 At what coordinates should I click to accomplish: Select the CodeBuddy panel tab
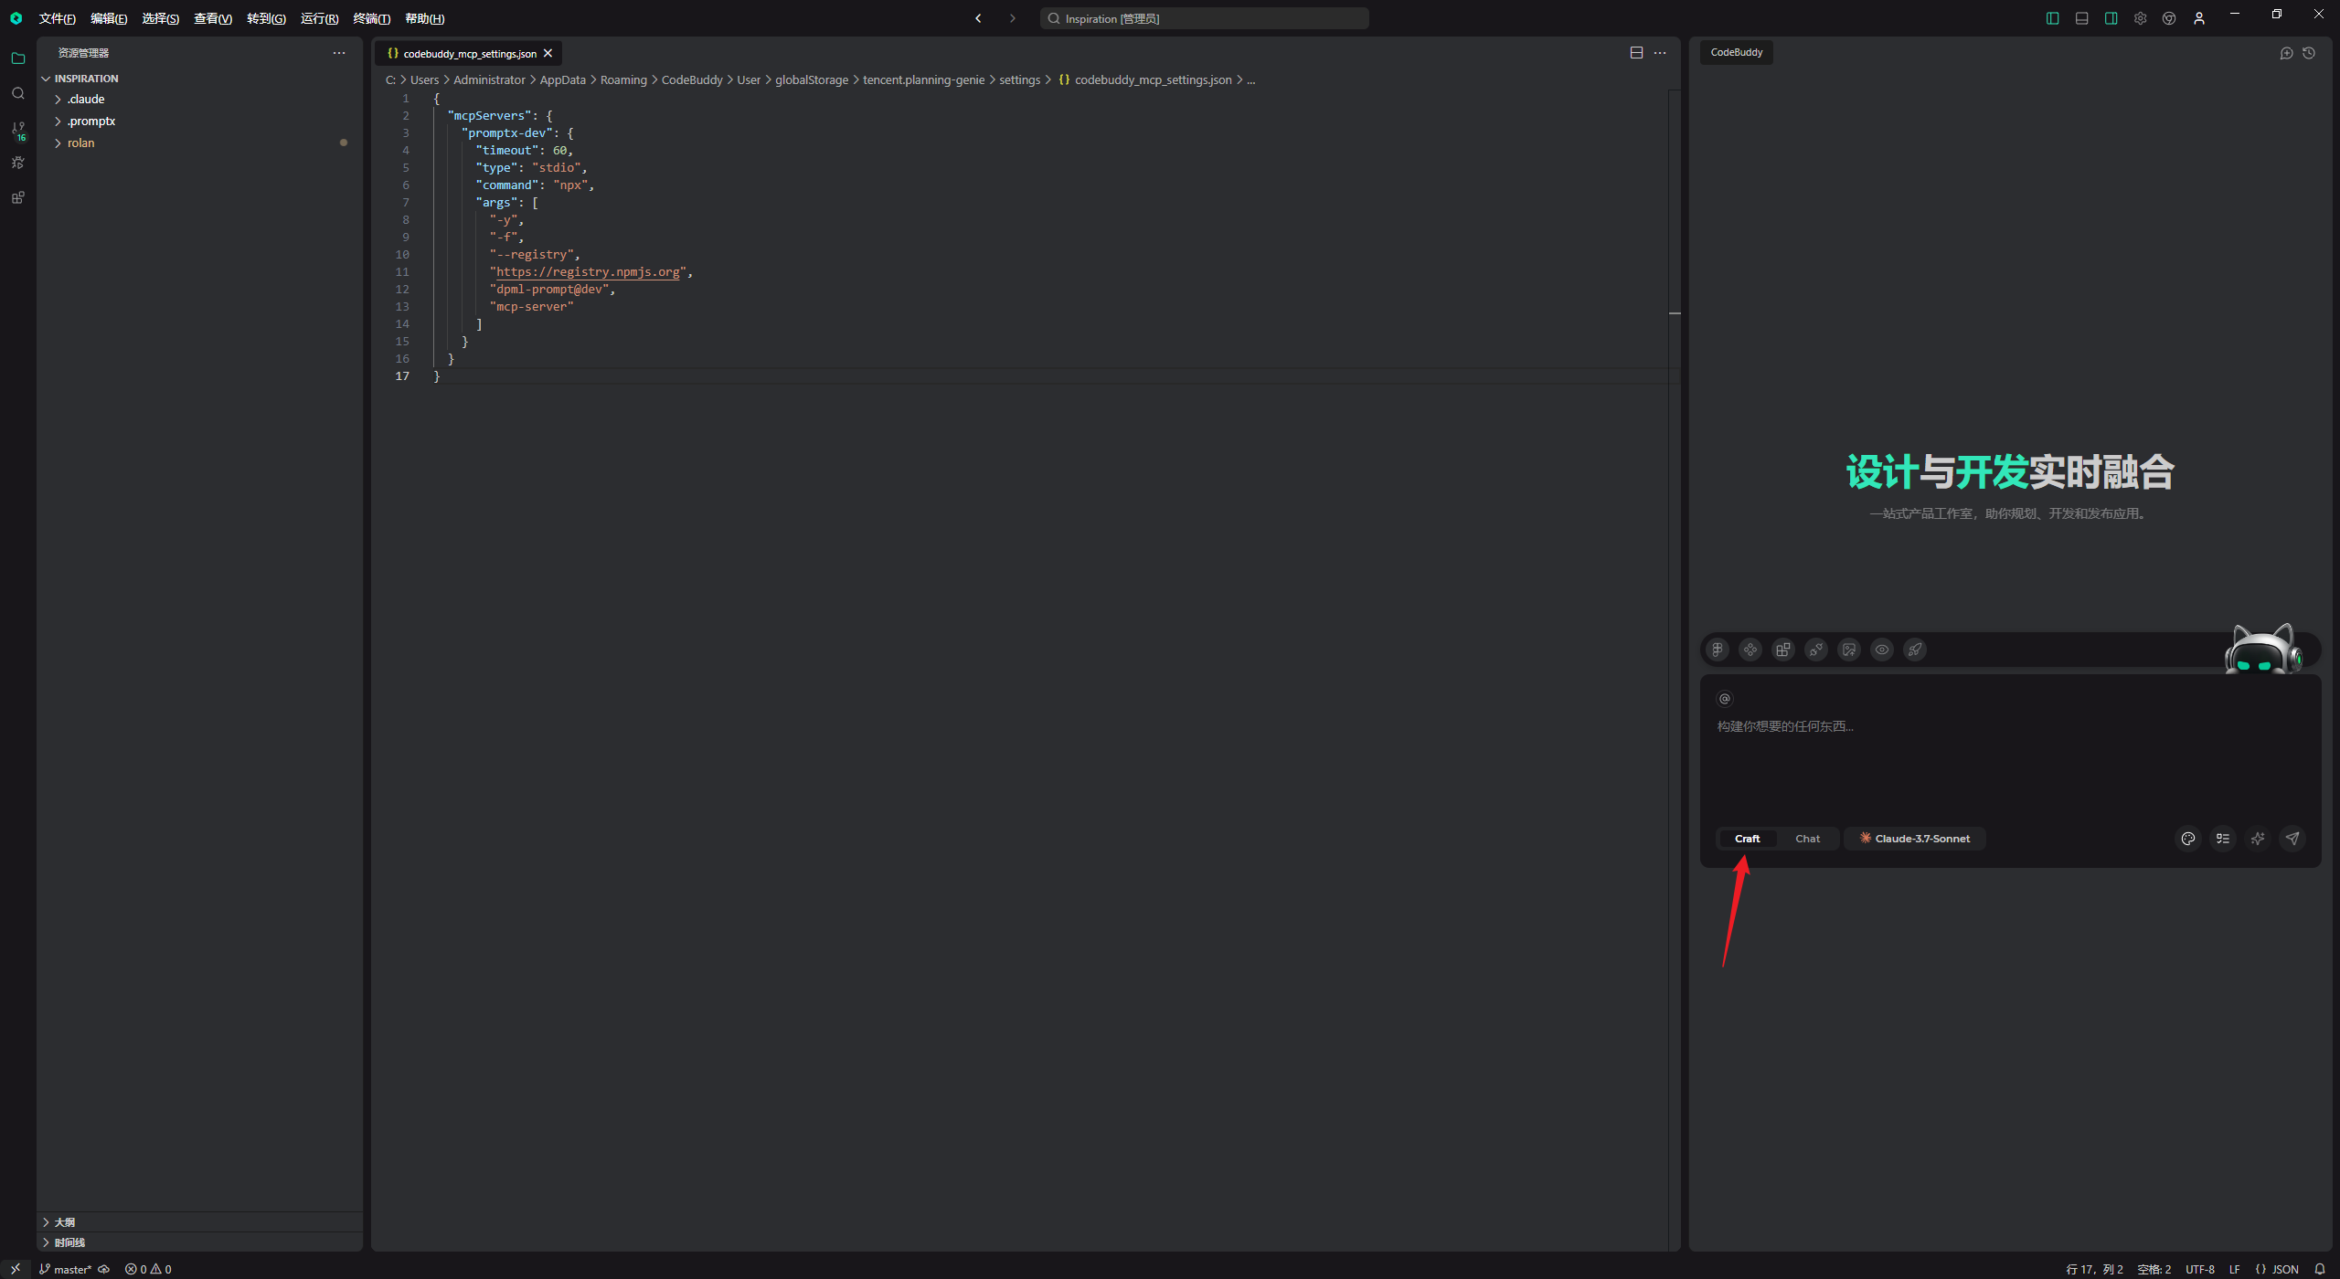(1737, 53)
